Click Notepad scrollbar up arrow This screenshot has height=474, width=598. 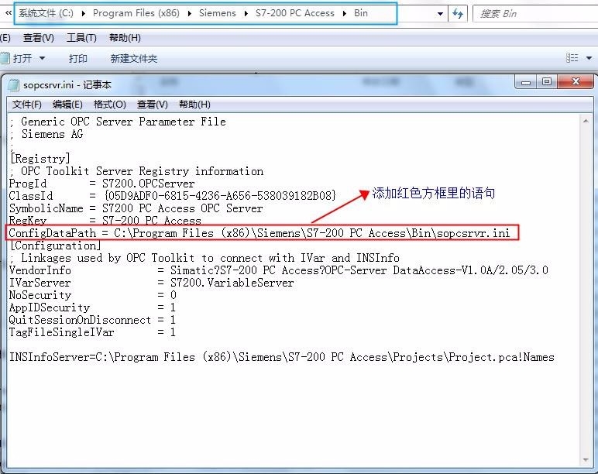click(x=586, y=122)
